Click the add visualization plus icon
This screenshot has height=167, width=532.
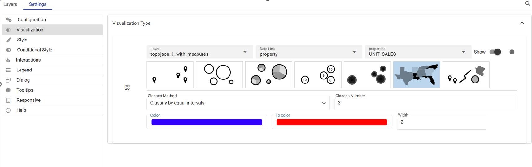(512, 52)
